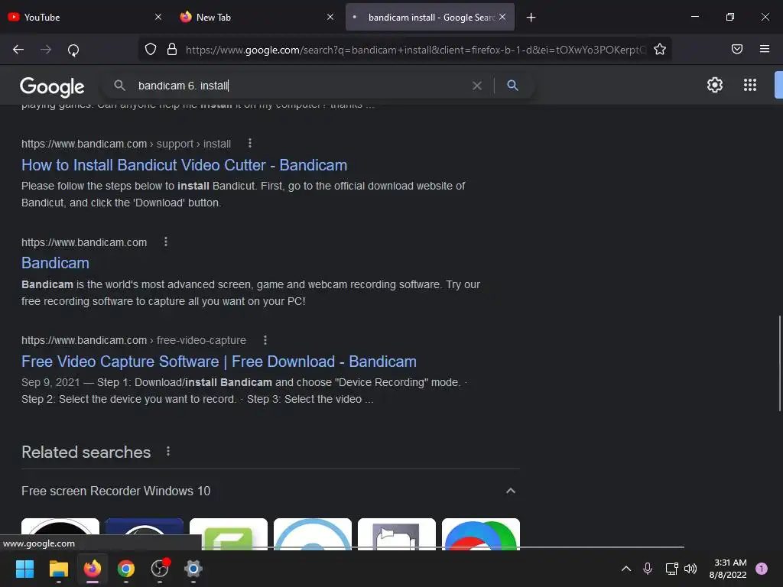Image resolution: width=783 pixels, height=587 pixels.
Task: Select the folder-icon recorder thumbnail
Action: (x=397, y=534)
